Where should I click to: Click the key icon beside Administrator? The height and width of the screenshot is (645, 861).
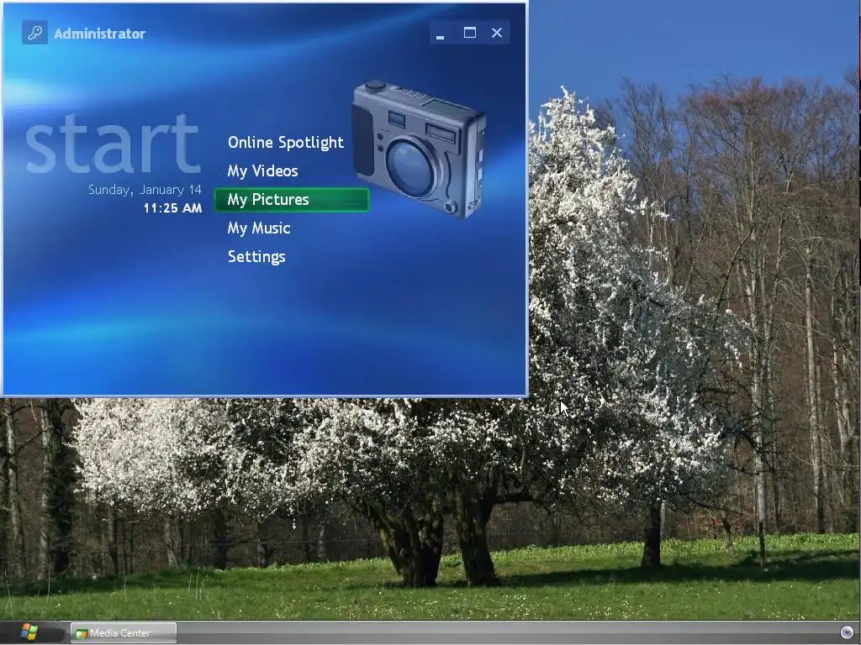coord(34,33)
